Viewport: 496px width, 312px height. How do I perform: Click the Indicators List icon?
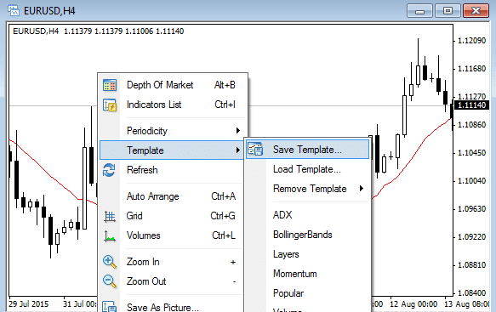(x=110, y=105)
